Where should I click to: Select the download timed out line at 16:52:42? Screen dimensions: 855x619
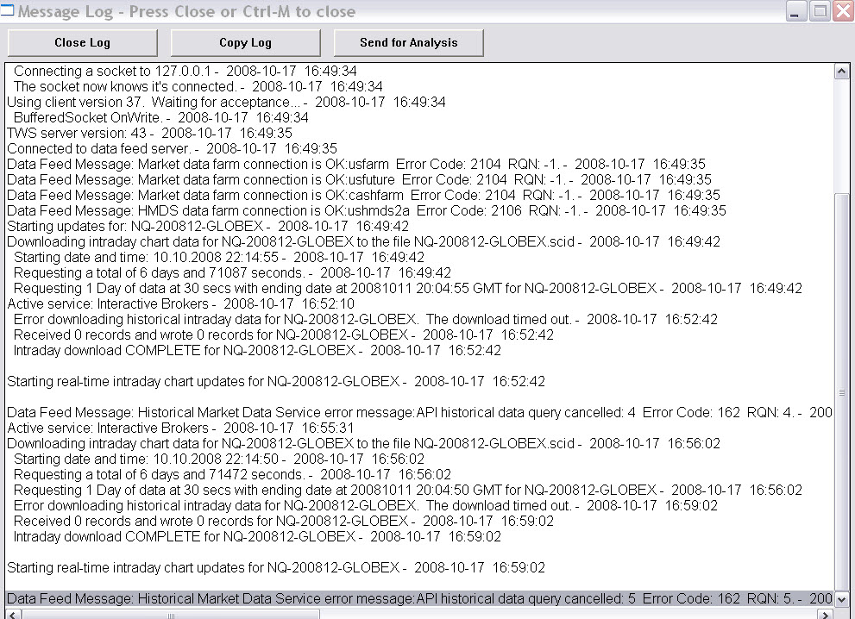tap(365, 320)
